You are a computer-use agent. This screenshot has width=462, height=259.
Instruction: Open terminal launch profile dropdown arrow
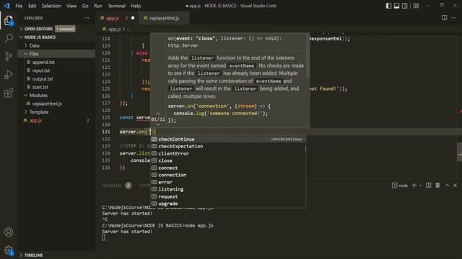click(420, 186)
